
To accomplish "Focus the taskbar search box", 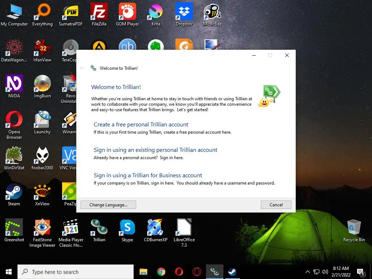I will click(76, 272).
